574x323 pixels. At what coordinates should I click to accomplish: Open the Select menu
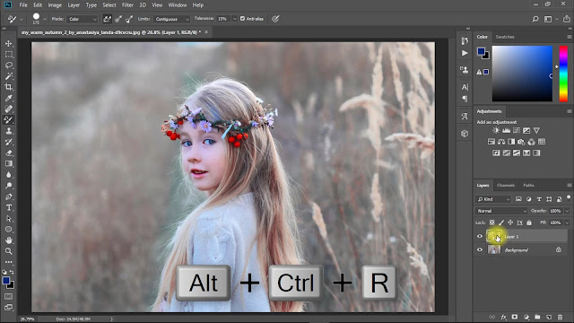[109, 5]
